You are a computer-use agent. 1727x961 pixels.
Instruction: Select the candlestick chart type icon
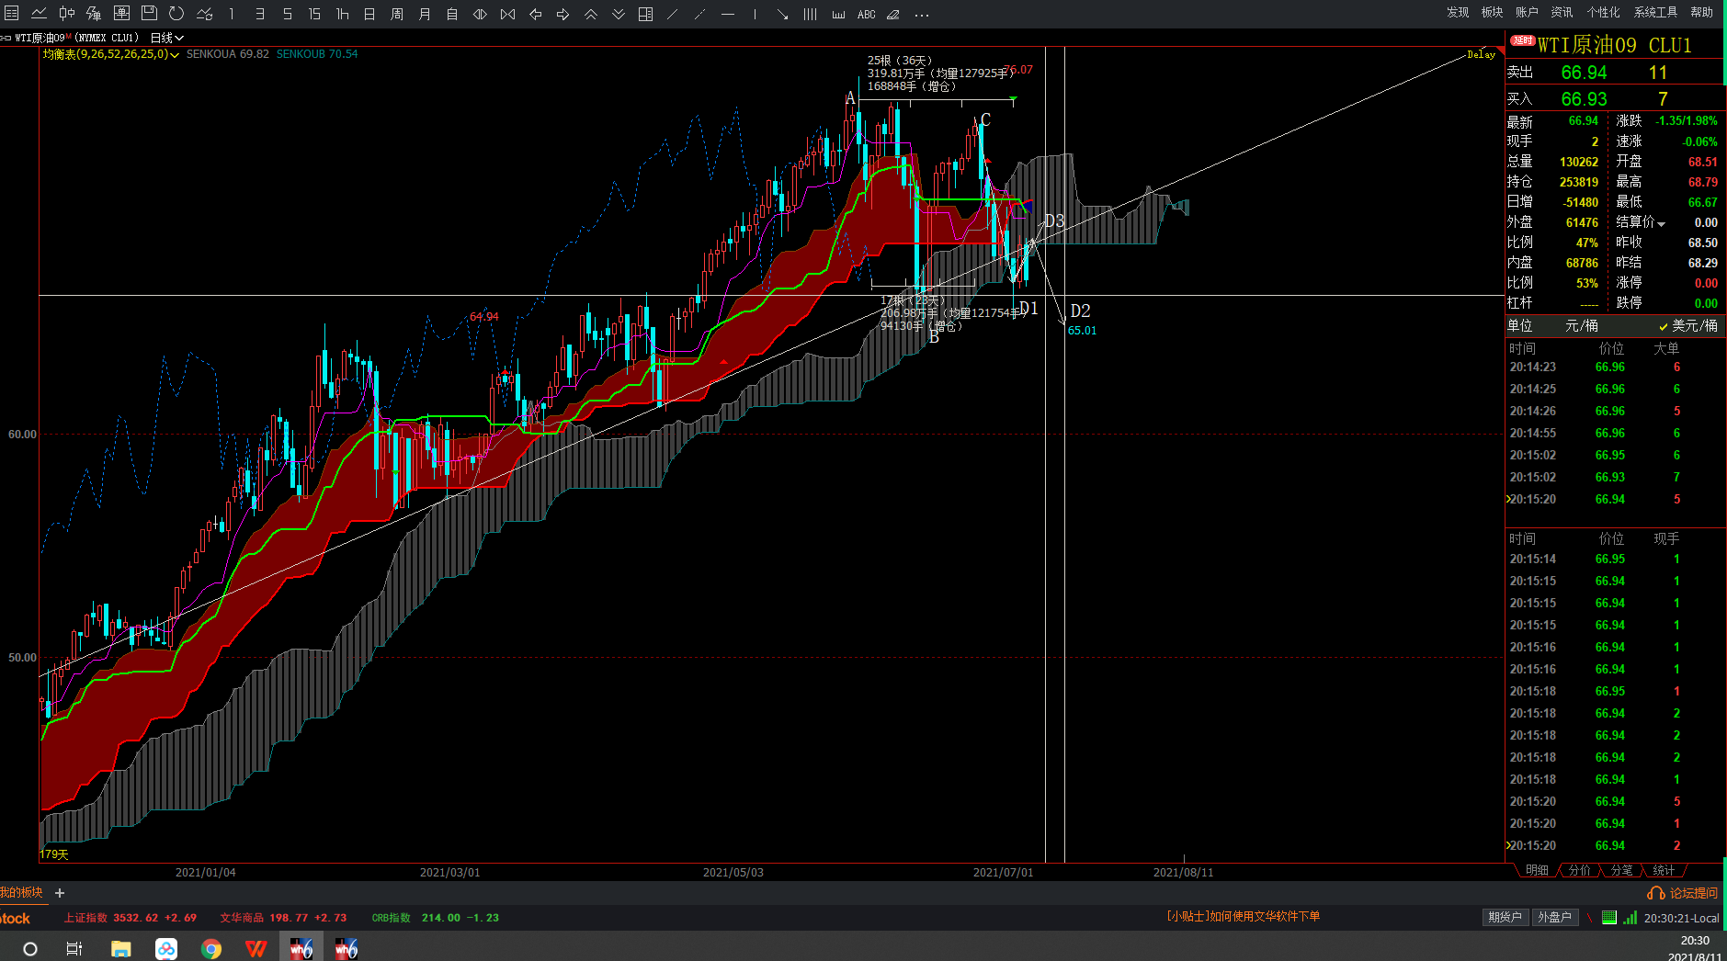coord(67,14)
